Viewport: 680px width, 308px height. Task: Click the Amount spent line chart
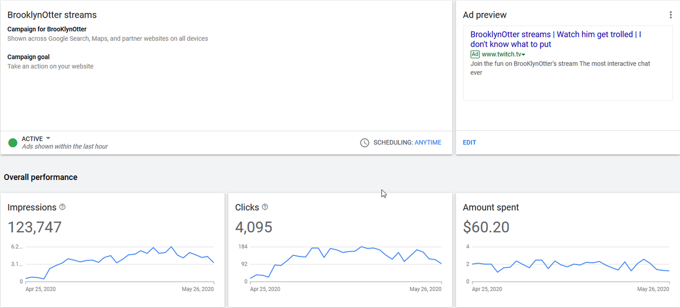[571, 264]
